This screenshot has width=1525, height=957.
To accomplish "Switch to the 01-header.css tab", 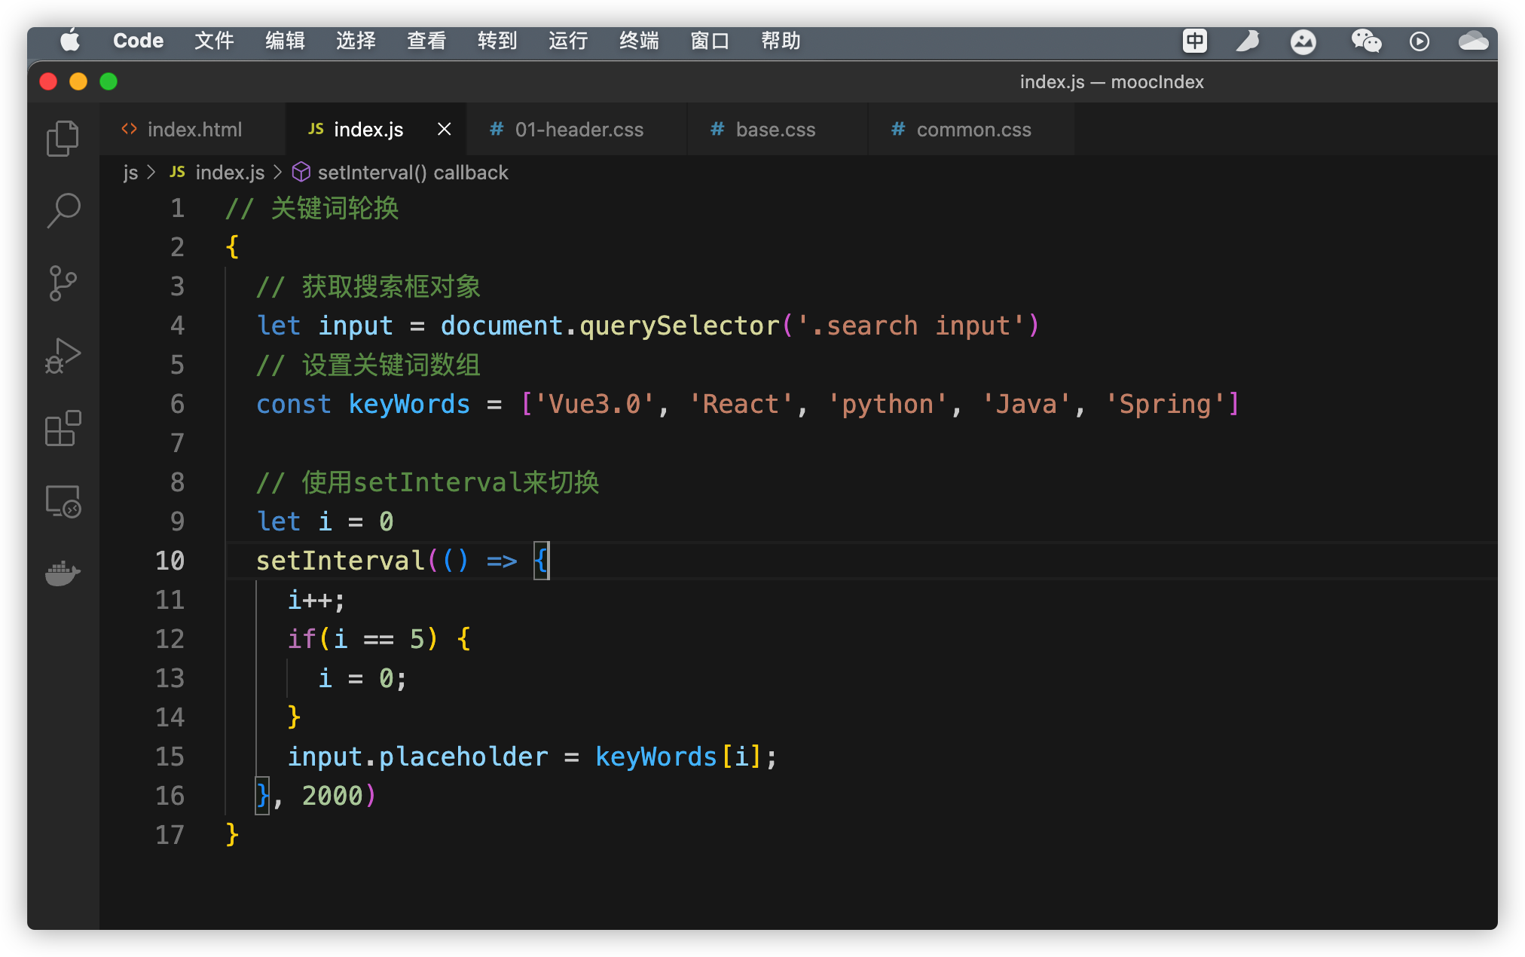I will 578,130.
